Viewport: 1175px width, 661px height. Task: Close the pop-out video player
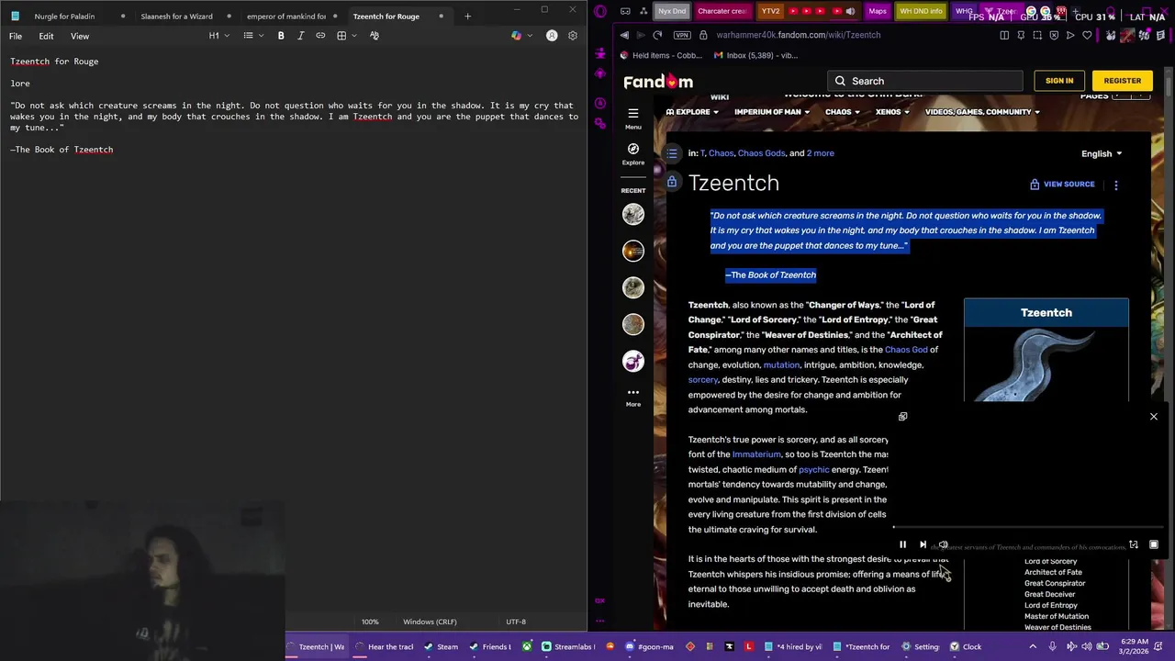coord(1154,417)
